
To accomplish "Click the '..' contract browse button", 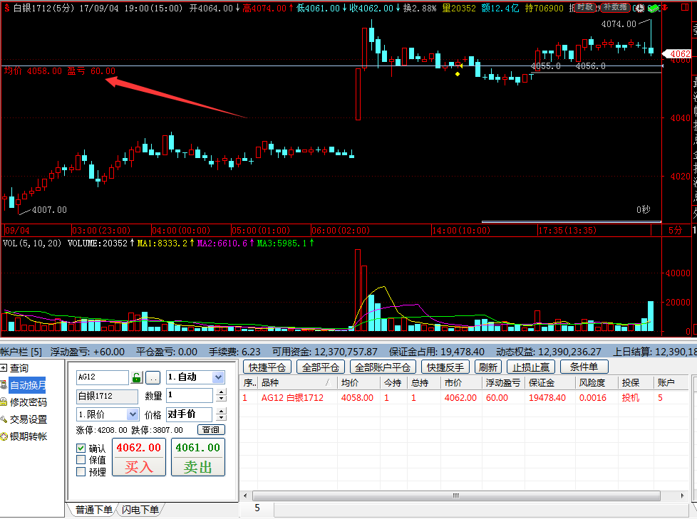I will [x=153, y=378].
